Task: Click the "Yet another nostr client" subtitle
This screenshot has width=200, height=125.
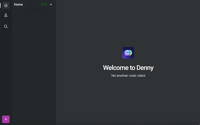Action: tap(128, 76)
